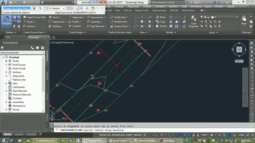The height and width of the screenshot is (143, 255).
Task: Toggle clean screen in status bar
Action: click(248, 135)
